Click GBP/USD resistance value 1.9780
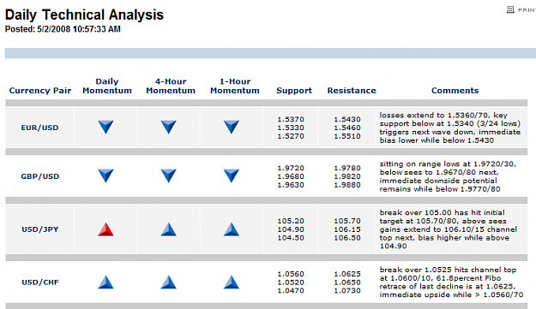536x309 pixels. coord(347,168)
